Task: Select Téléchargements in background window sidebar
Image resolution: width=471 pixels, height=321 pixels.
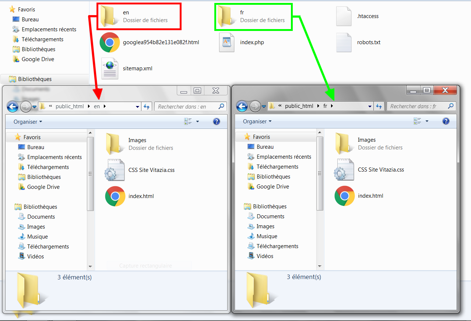Action: [x=38, y=39]
